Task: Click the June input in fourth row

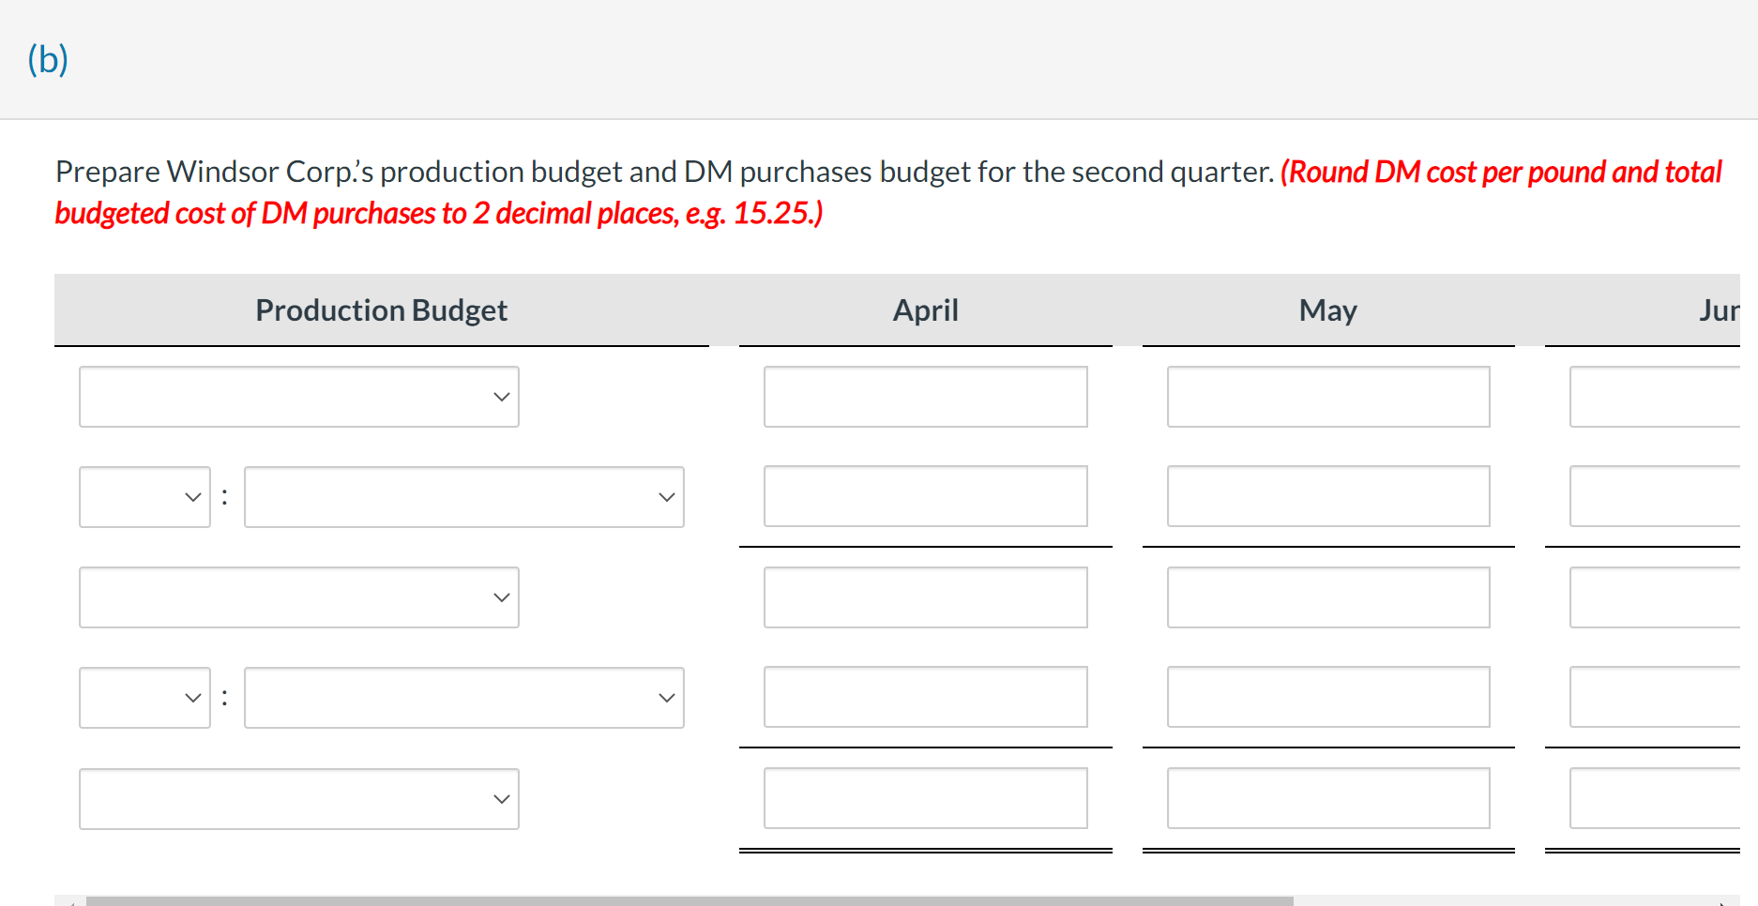Action: [x=1655, y=697]
